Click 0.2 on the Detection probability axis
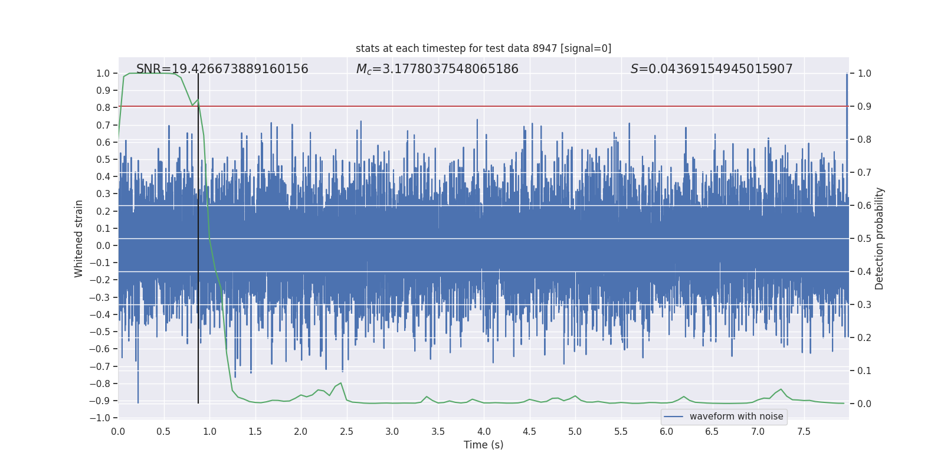The height and width of the screenshot is (472, 944). [x=864, y=337]
